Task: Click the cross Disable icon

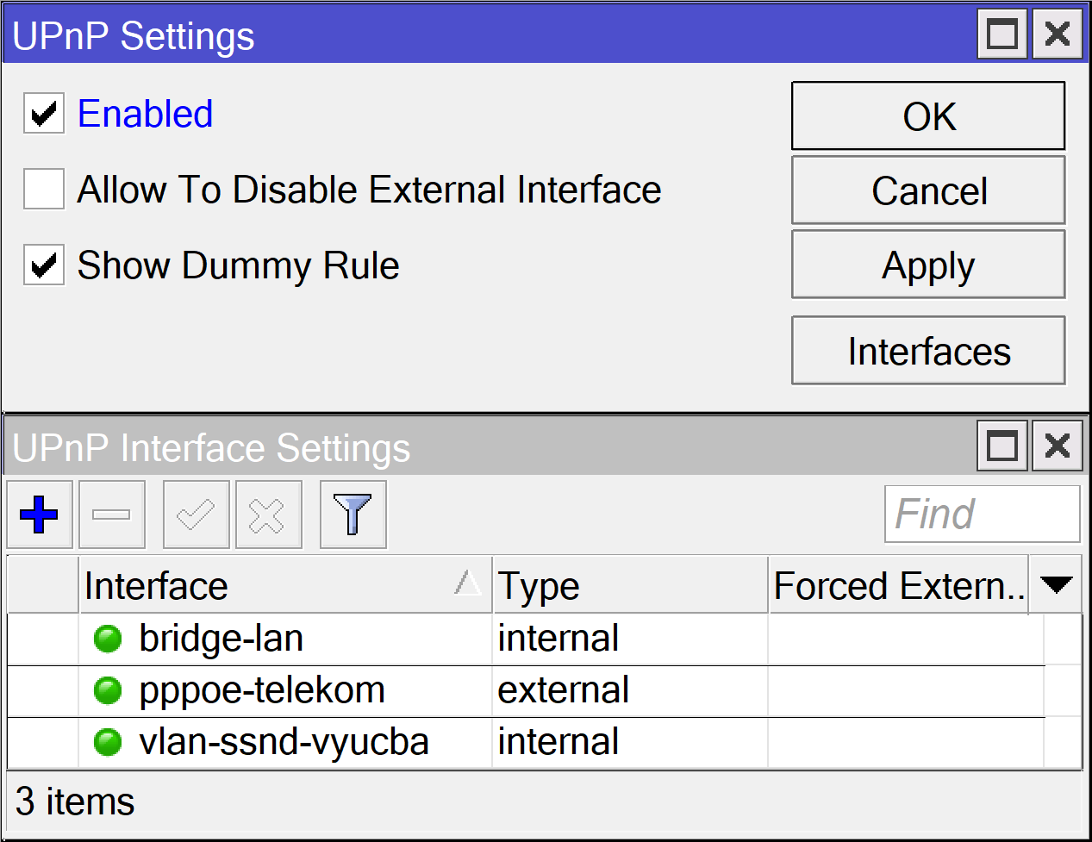Action: [x=268, y=515]
